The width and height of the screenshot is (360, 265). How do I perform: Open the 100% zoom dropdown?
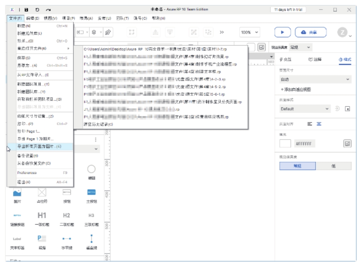250,33
